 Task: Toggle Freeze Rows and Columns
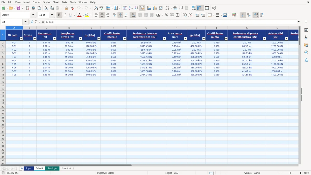click(x=199, y=8)
